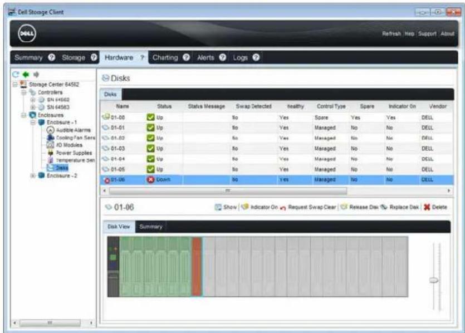Image resolution: width=465 pixels, height=333 pixels.
Task: Click the gray forward arrow icon
Action: (x=36, y=75)
